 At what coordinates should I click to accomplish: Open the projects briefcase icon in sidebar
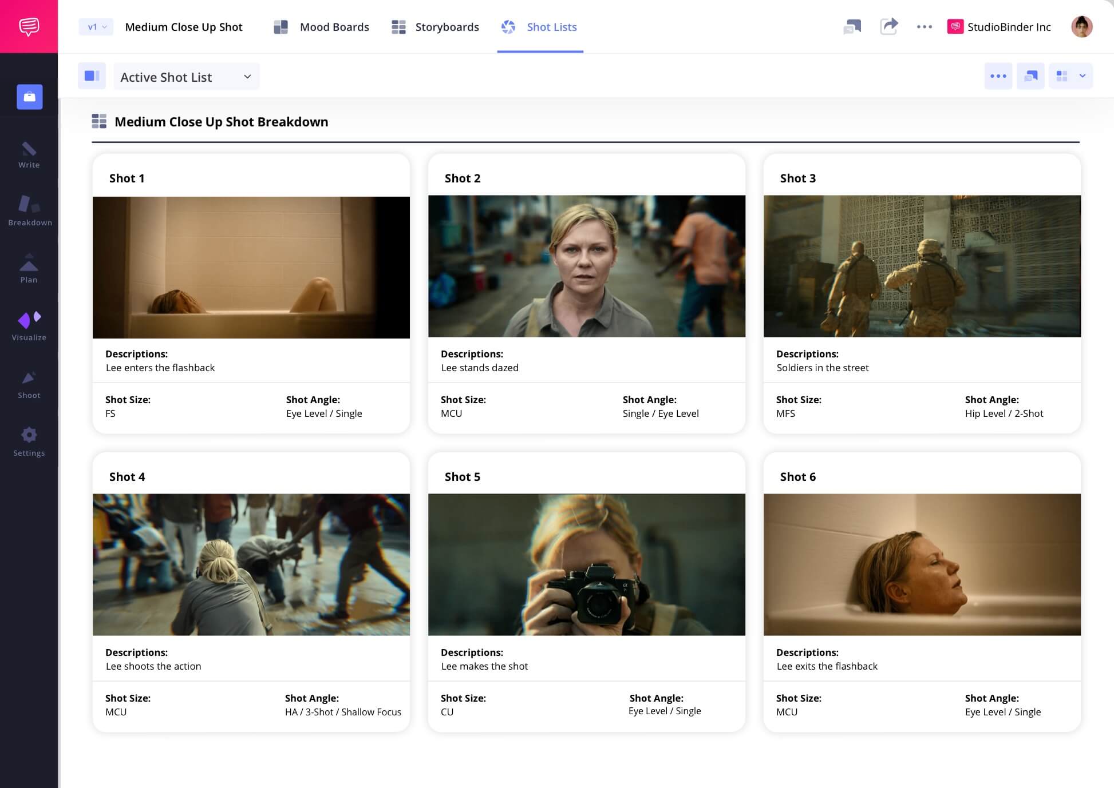(x=29, y=97)
